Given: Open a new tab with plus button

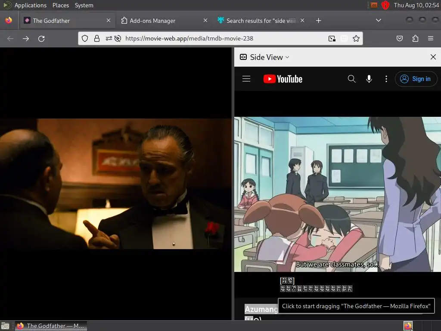Looking at the screenshot, I should click(x=318, y=21).
